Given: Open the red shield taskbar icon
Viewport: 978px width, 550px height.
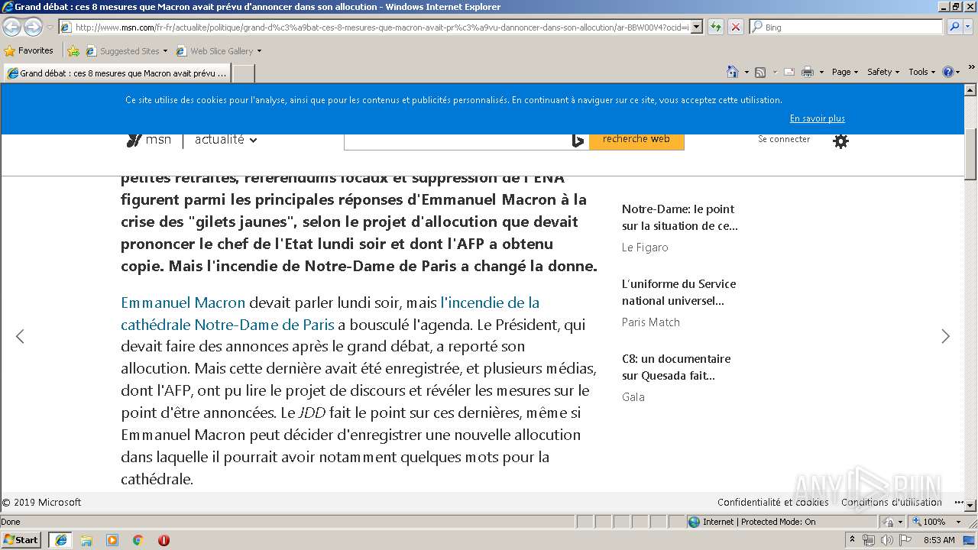Looking at the screenshot, I should pos(164,540).
